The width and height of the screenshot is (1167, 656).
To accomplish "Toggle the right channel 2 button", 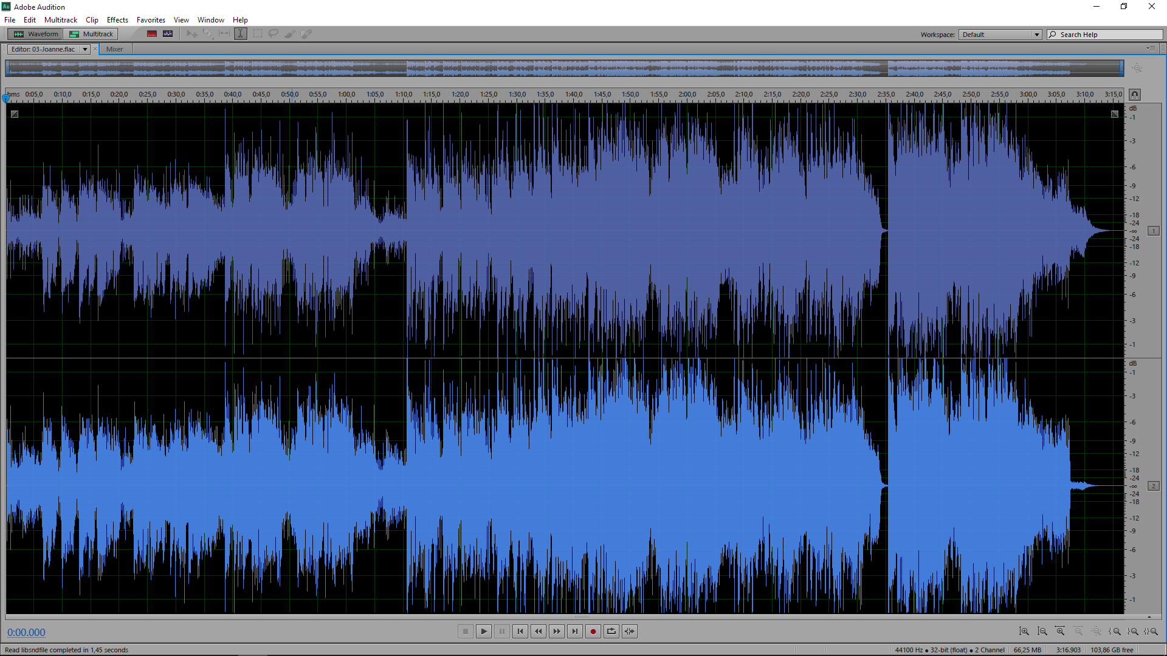I will (1153, 486).
